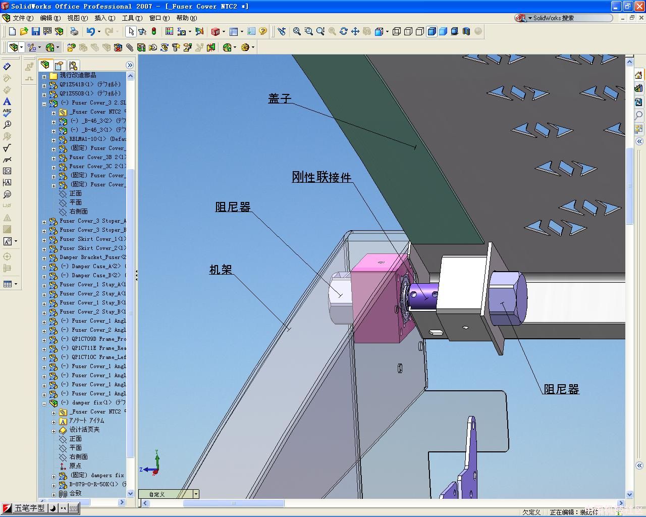The width and height of the screenshot is (646, 517).
Task: Collapse the FeatureManager with double chevron
Action: point(130,65)
